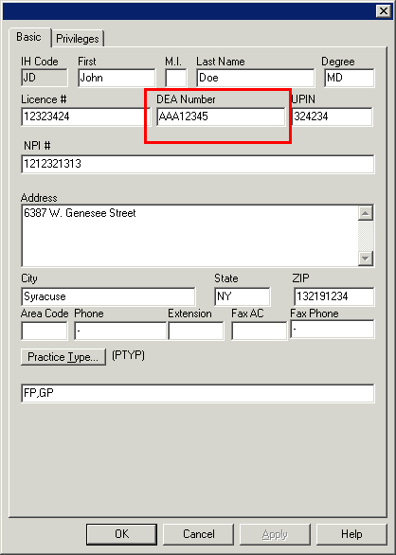Switch to the Privileges tab
Viewport: 396px width, 555px height.
pos(78,38)
